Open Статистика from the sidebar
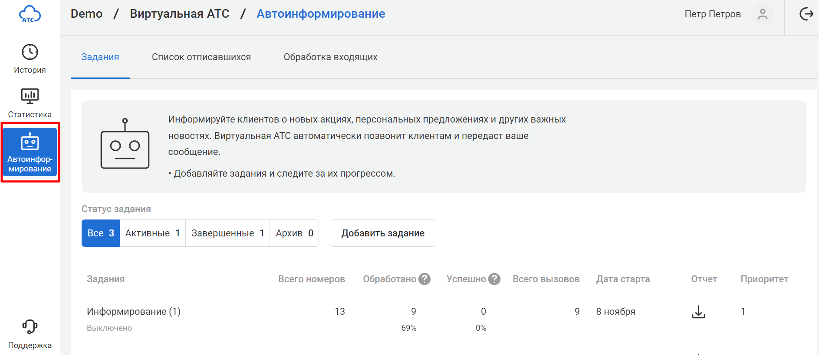 tap(30, 103)
